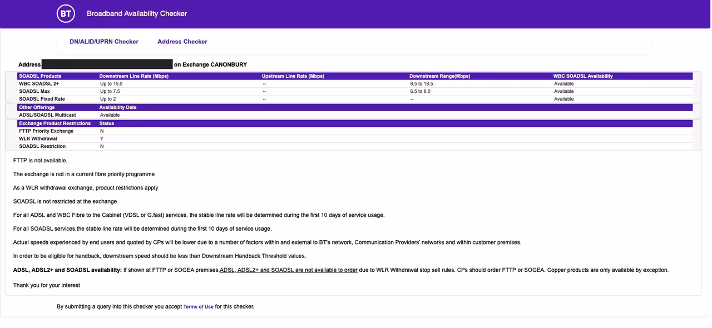This screenshot has height=328, width=712.
Task: Click the Broadband Availability Checker title
Action: tap(137, 13)
